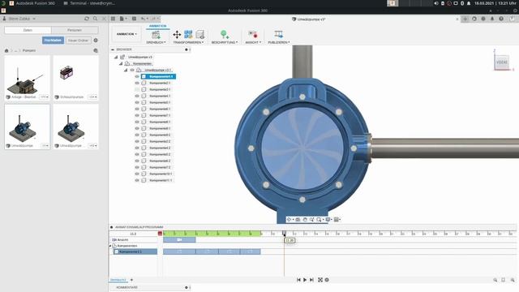Click the system volume icon

(x=436, y=3)
